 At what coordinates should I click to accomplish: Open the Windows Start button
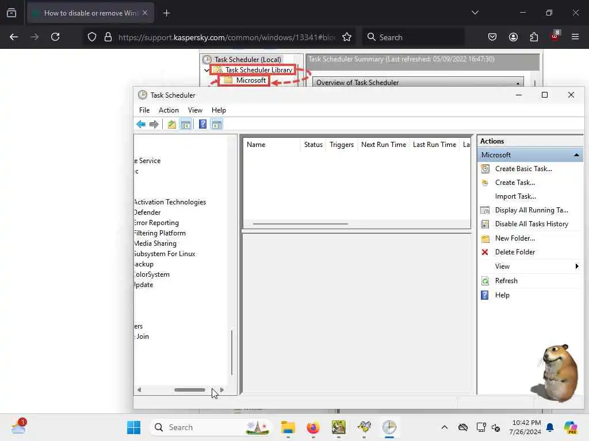pyautogui.click(x=133, y=427)
